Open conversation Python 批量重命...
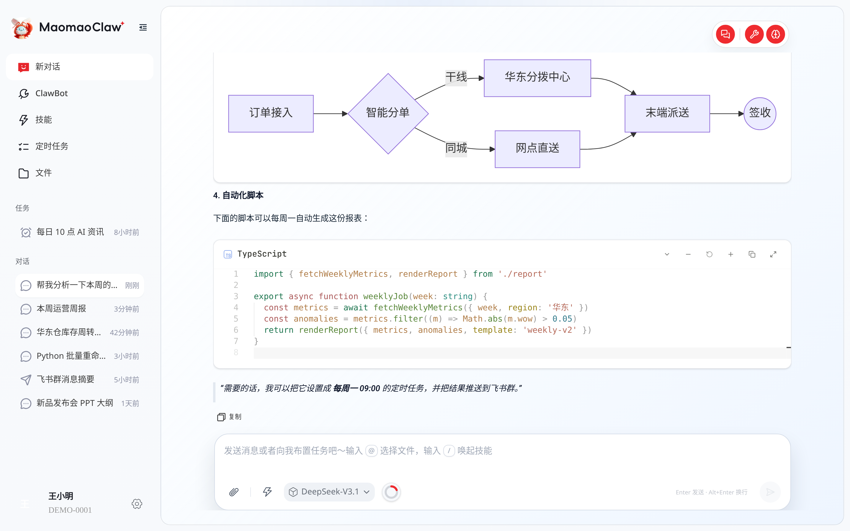Screen dimensions: 850x531 (x=80, y=356)
